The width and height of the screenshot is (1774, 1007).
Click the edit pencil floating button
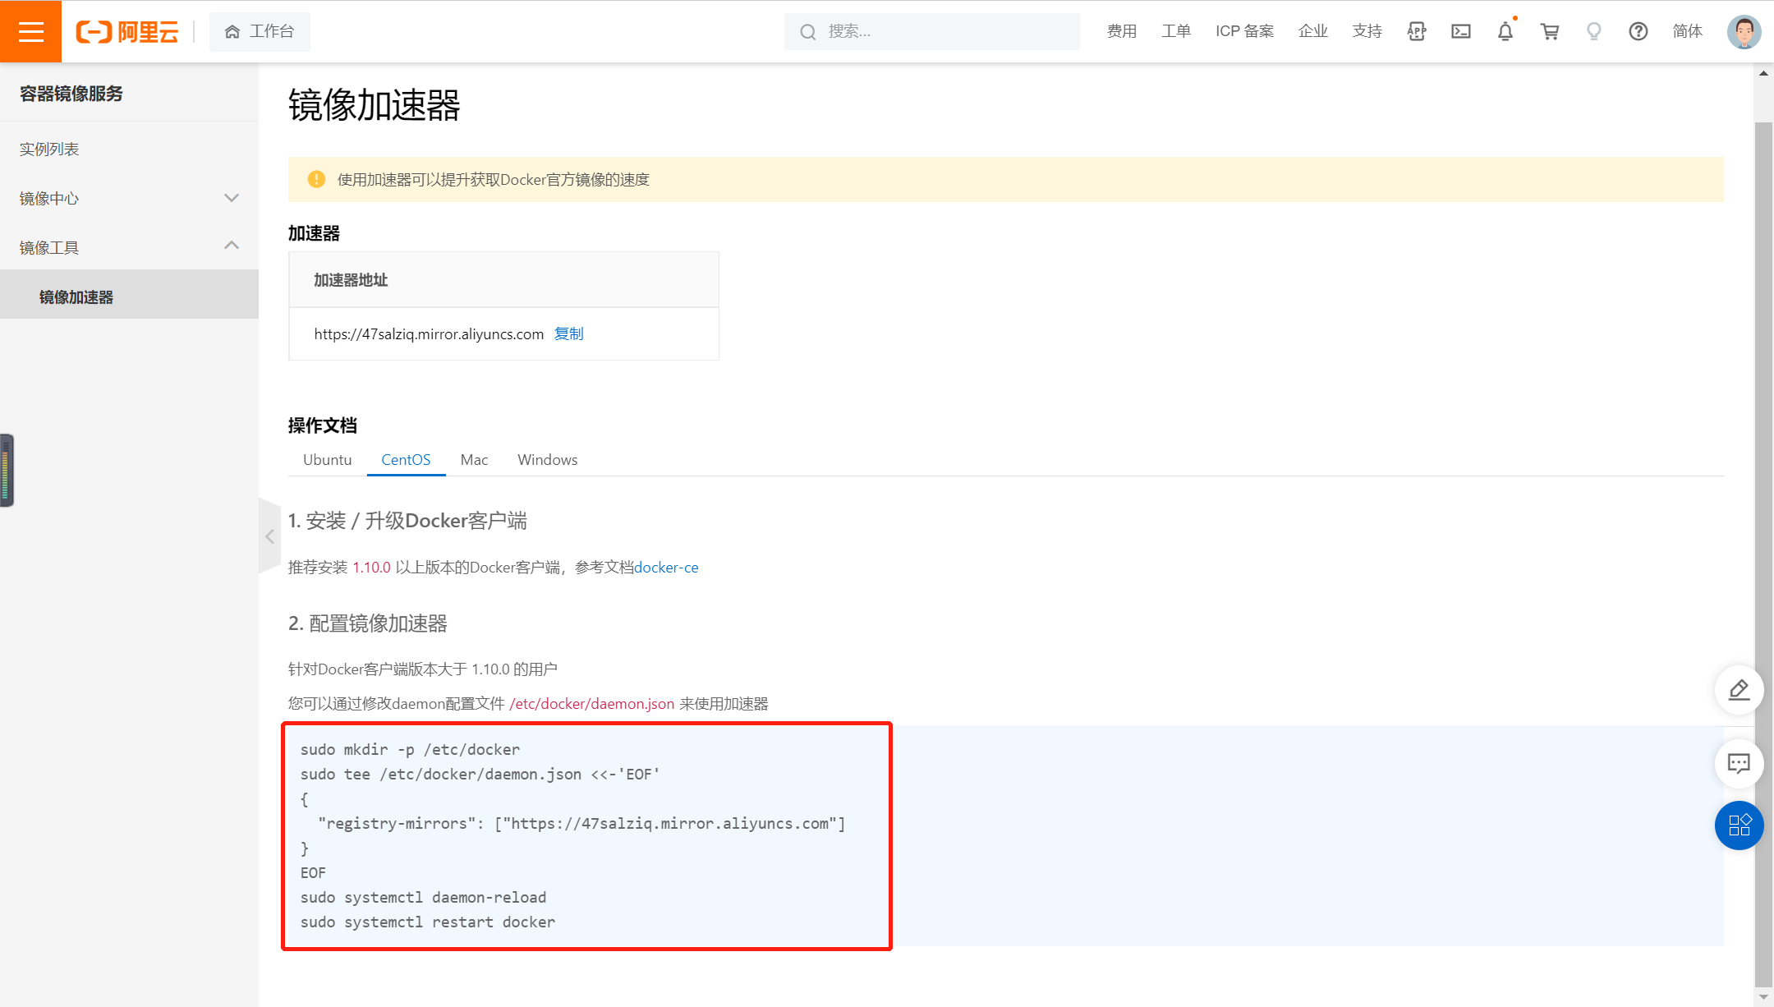1739,690
